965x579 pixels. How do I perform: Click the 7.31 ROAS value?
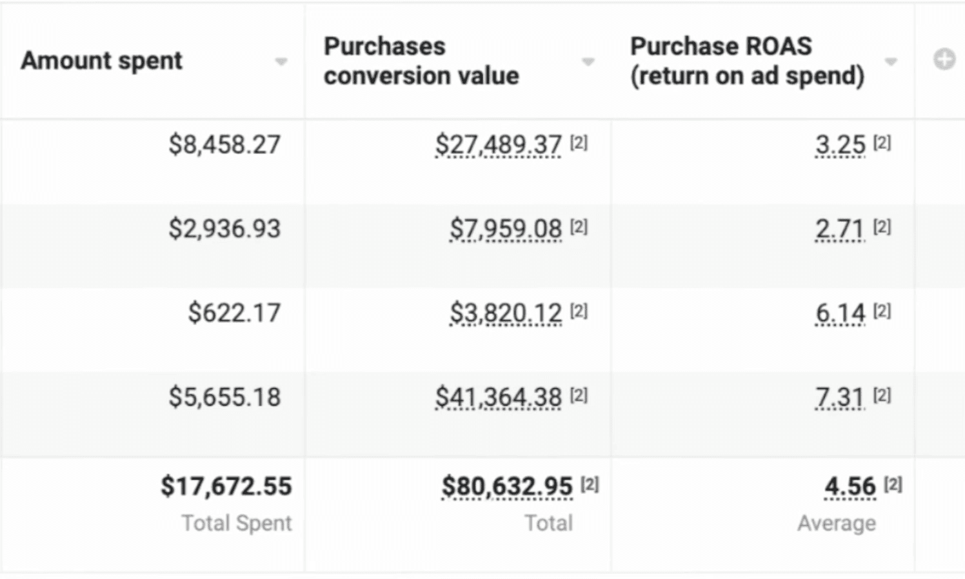840,397
